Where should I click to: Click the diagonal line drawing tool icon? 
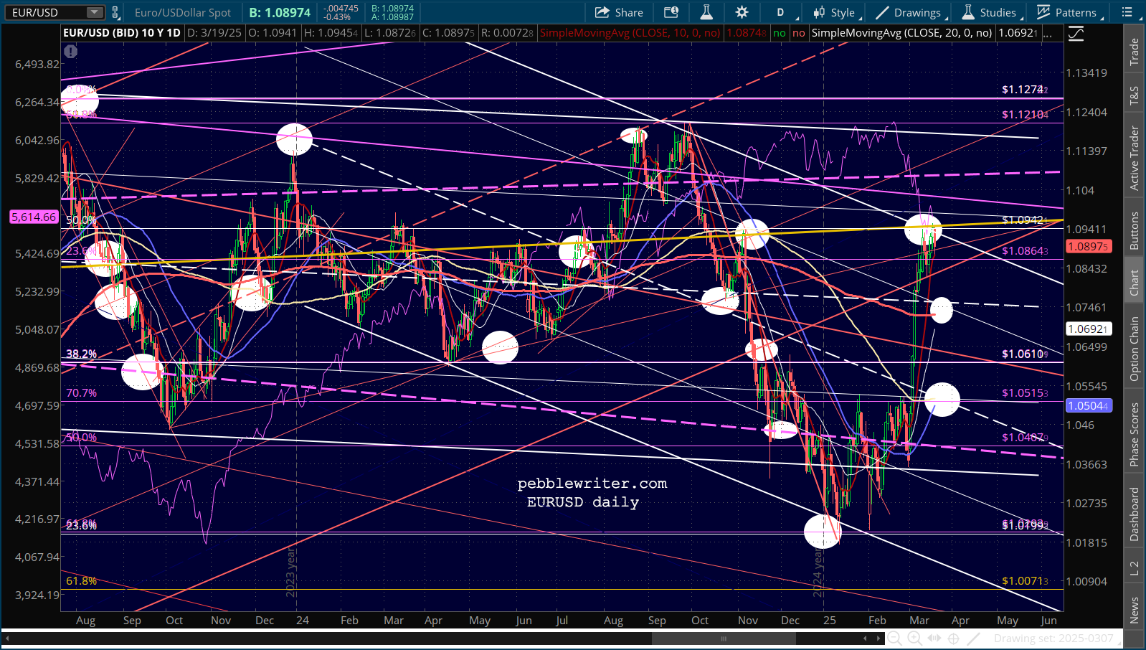pyautogui.click(x=973, y=639)
